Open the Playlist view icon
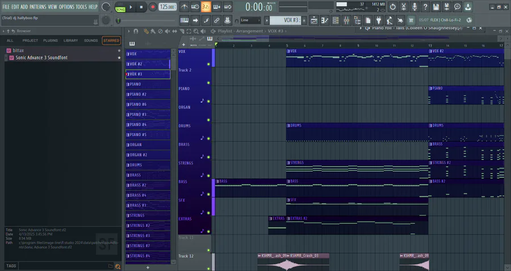The width and height of the screenshot is (511, 271). pos(314,20)
